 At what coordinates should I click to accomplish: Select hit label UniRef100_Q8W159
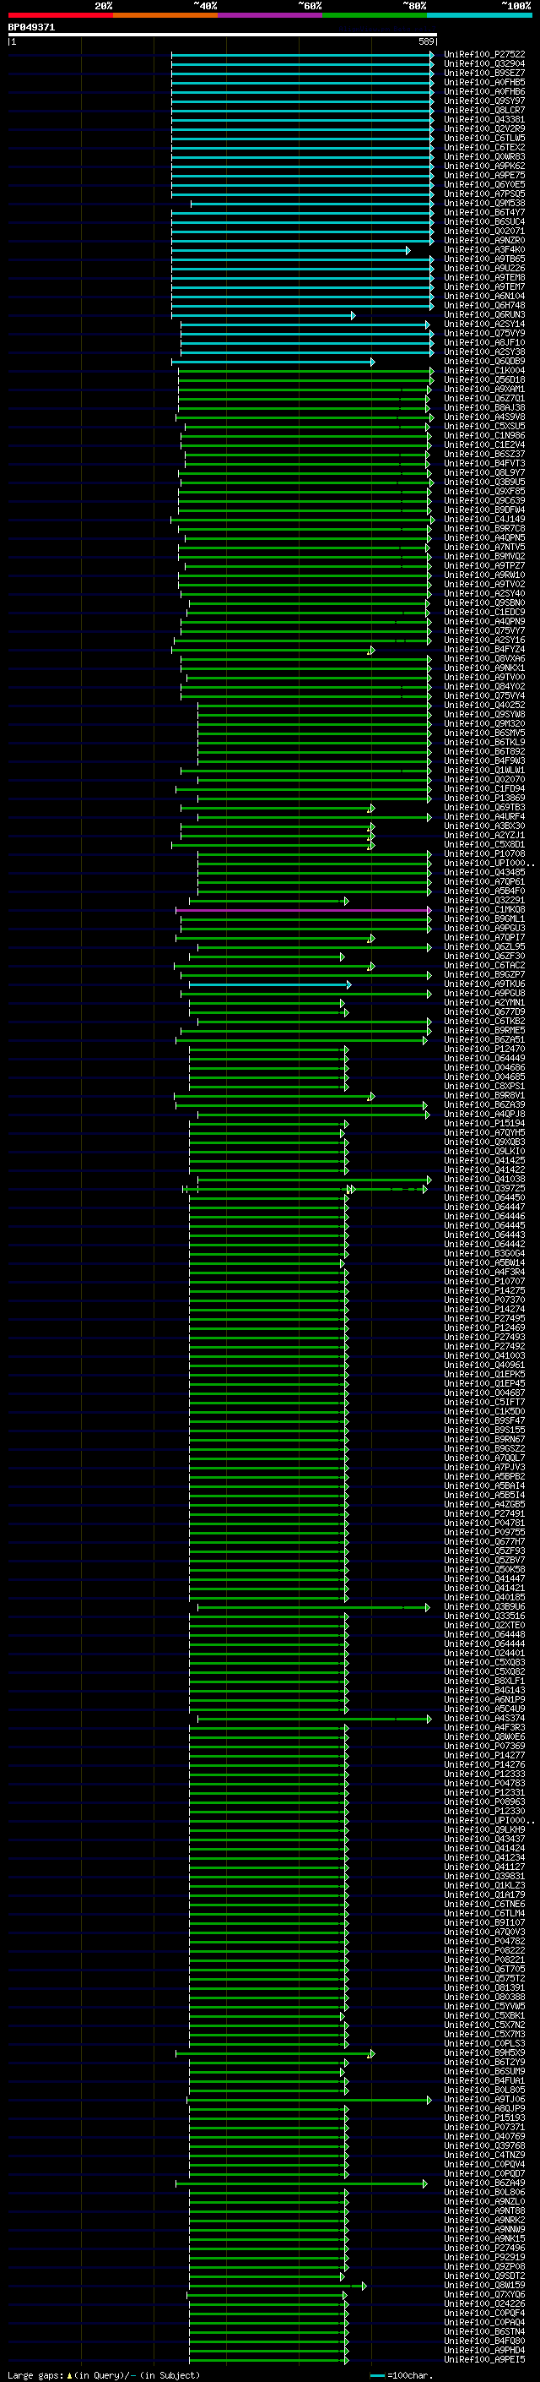(x=484, y=2285)
